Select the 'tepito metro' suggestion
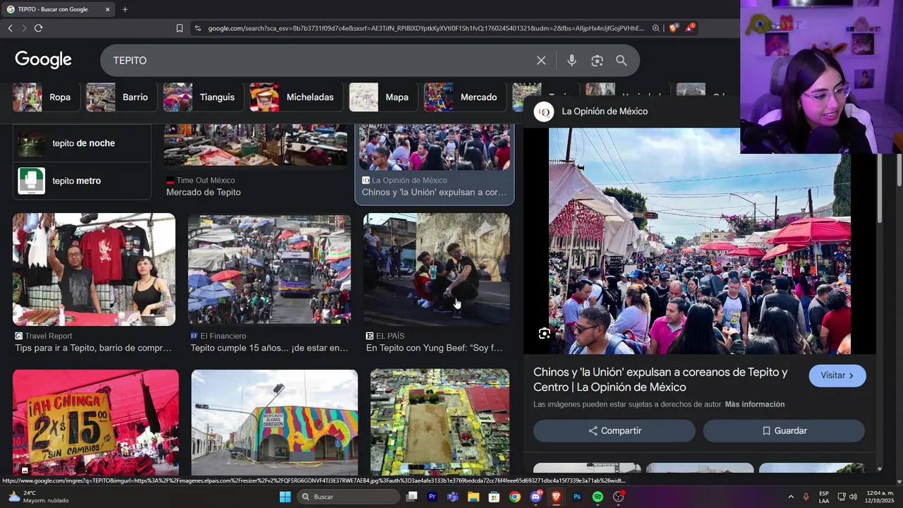Viewport: 903px width, 508px height. (82, 181)
